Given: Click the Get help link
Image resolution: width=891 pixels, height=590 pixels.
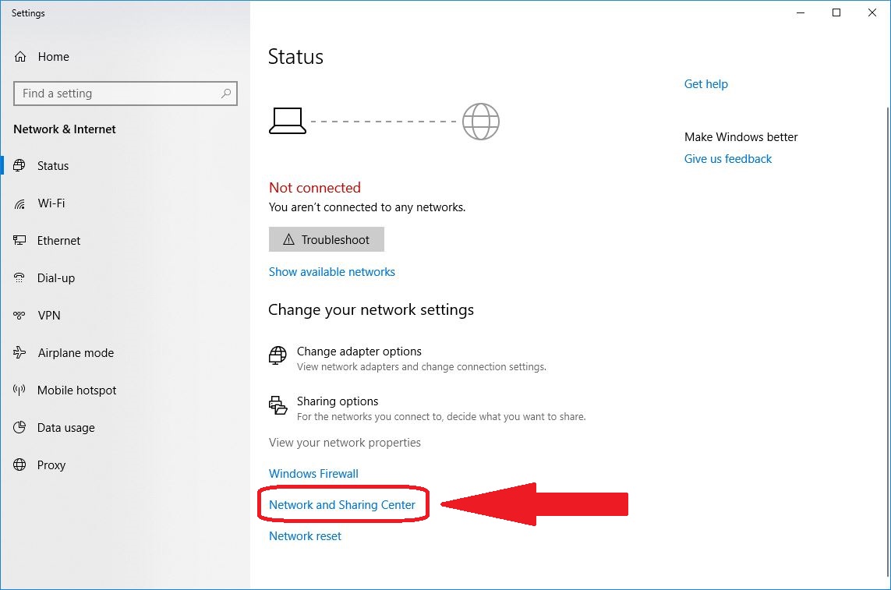Looking at the screenshot, I should point(705,84).
